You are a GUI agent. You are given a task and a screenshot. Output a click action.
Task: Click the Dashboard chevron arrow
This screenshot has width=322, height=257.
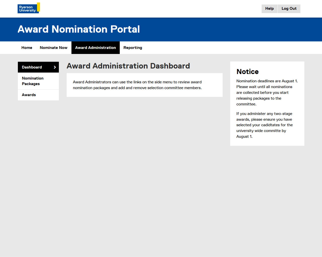(x=55, y=67)
